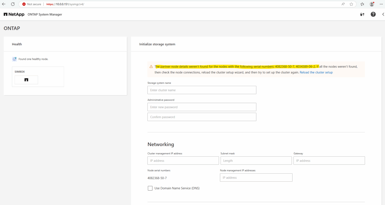Click the Node management IP address field
The image size is (385, 205).
point(256,177)
